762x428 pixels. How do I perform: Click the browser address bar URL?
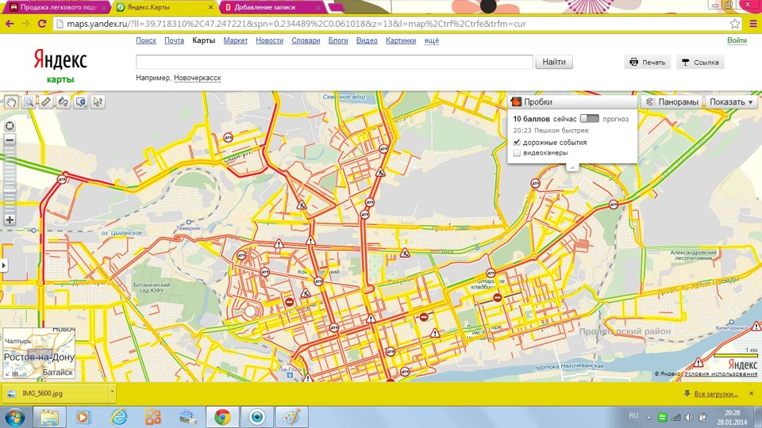click(296, 24)
